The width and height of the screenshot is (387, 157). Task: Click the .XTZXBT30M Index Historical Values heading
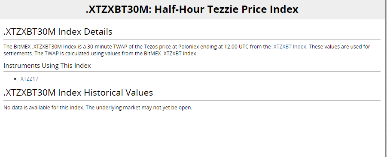pos(78,92)
